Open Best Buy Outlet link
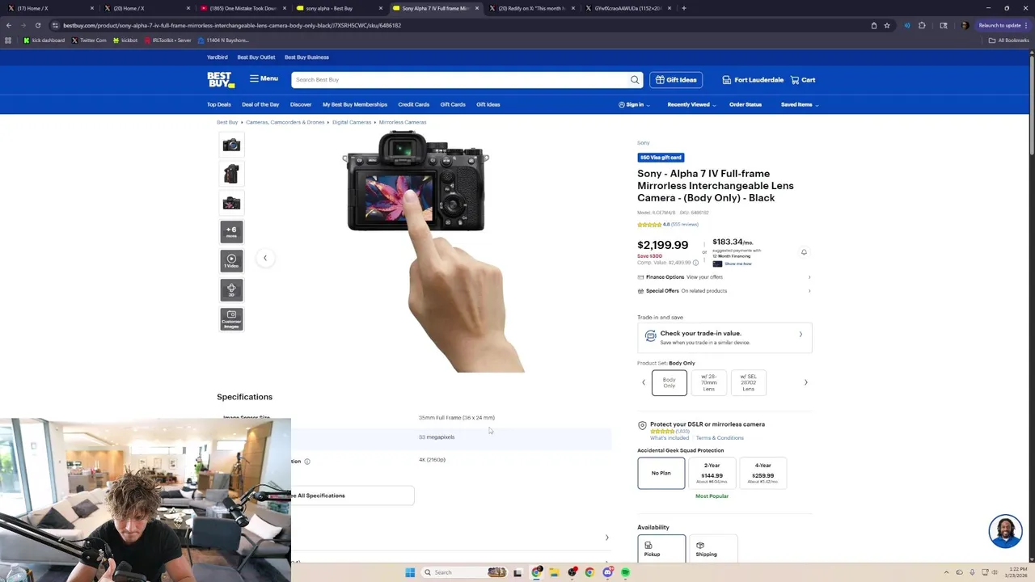The width and height of the screenshot is (1035, 582). tap(256, 57)
